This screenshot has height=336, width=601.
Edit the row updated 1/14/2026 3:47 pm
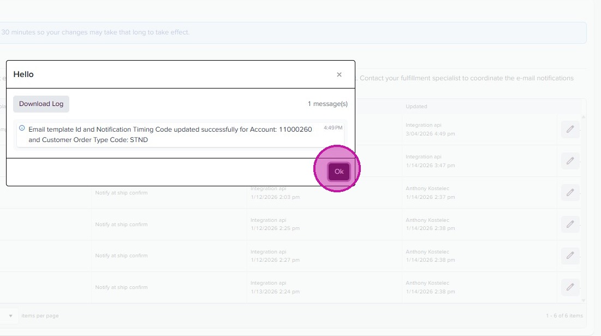click(570, 161)
